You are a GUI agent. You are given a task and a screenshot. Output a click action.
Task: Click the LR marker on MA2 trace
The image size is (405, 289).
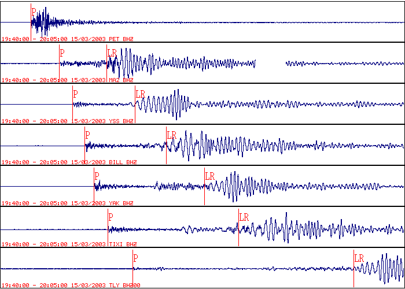pos(112,53)
